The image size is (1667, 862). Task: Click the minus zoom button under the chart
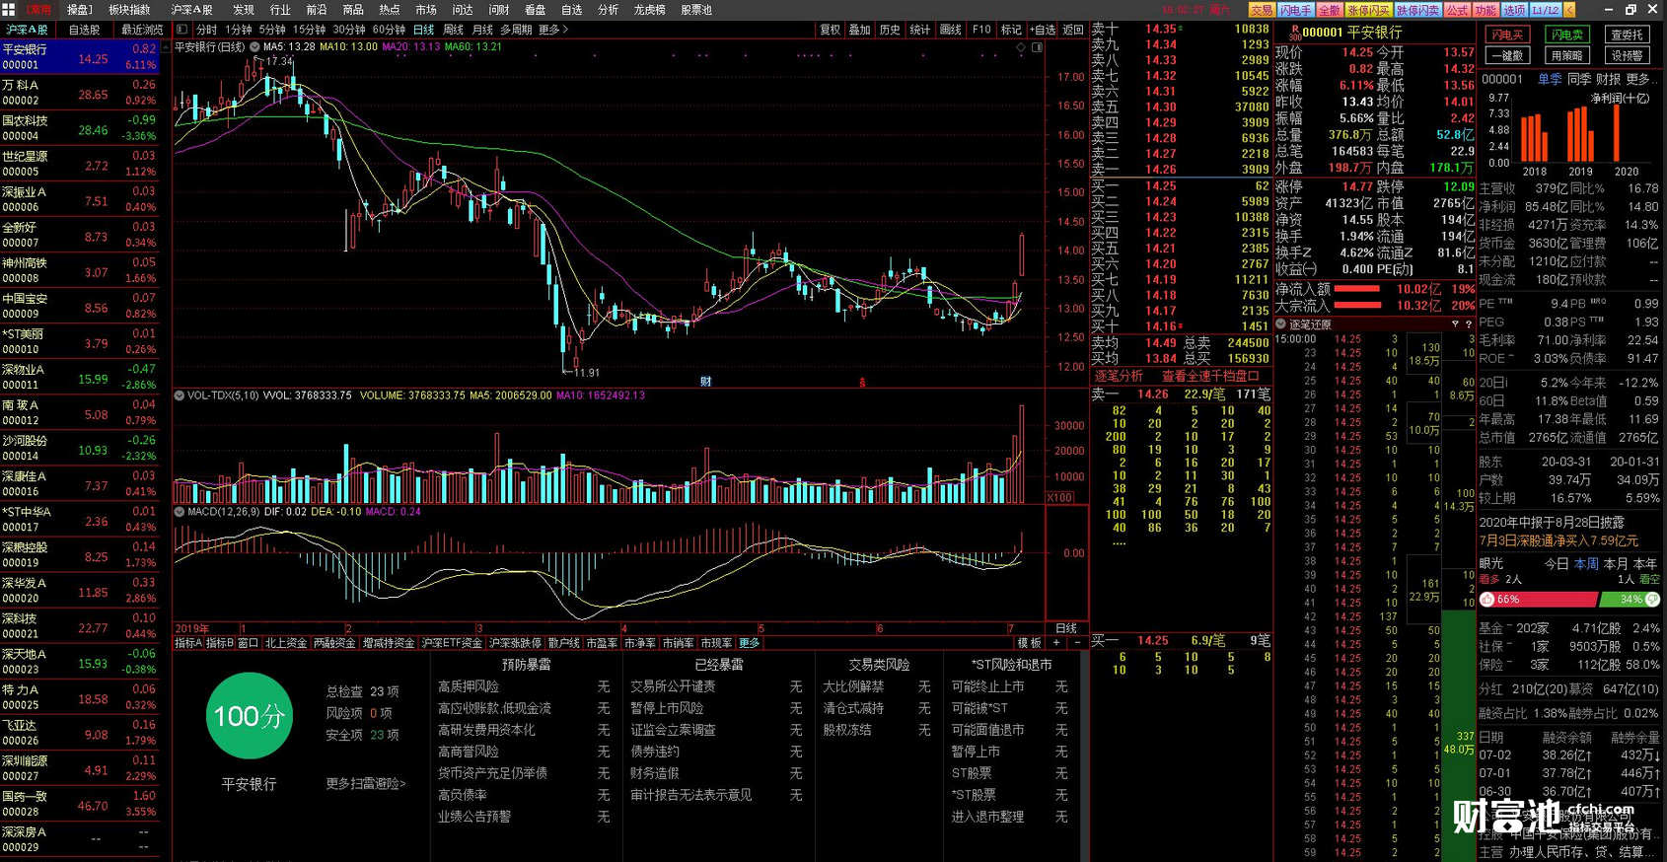point(1076,643)
